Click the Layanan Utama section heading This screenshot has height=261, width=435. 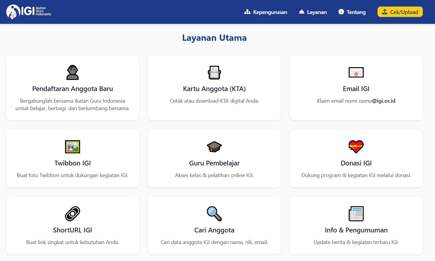pyautogui.click(x=214, y=38)
